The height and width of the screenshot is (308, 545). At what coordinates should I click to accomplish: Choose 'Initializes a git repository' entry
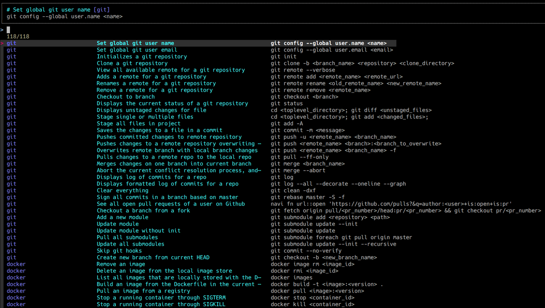coord(142,57)
